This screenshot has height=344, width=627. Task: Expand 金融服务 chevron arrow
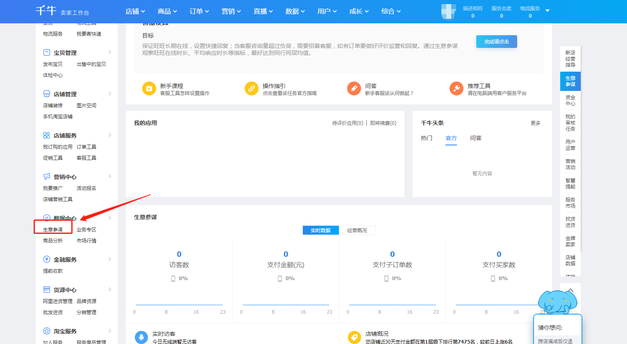point(110,259)
